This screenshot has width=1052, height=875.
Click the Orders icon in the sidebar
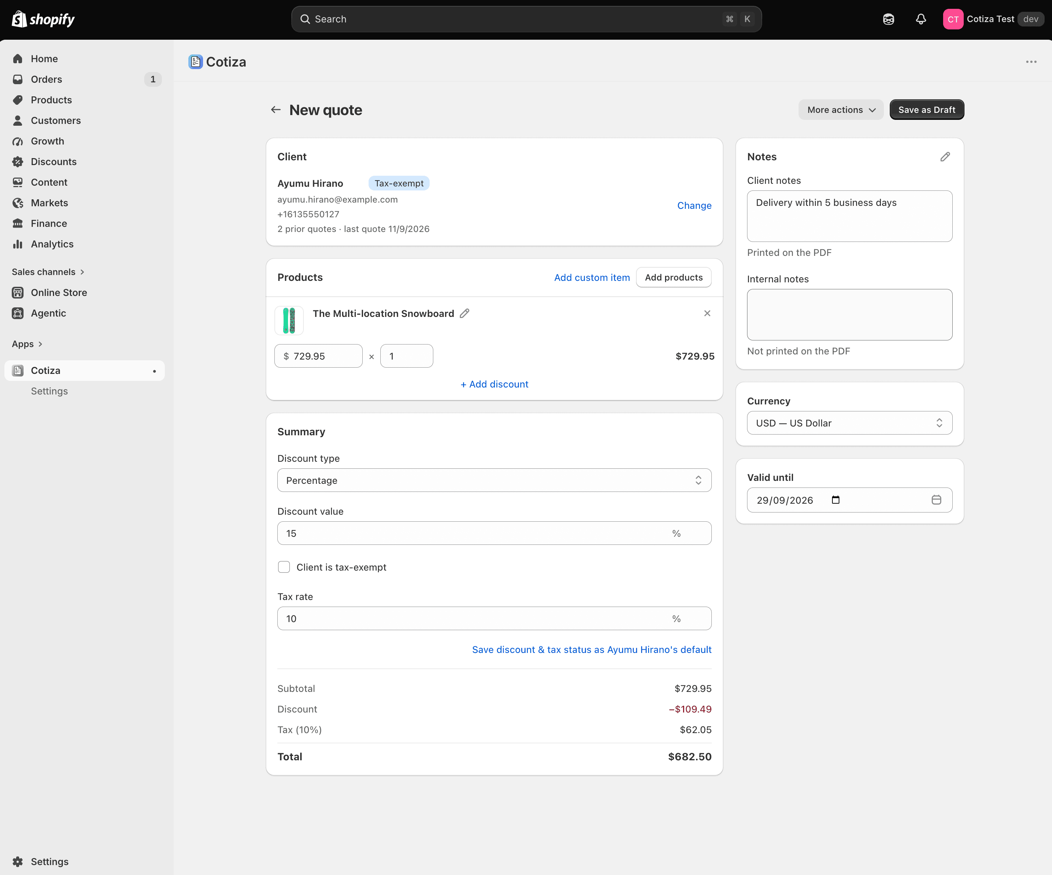click(18, 79)
